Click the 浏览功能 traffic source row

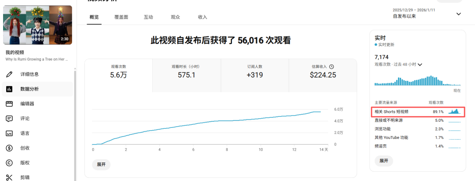click(x=418, y=129)
